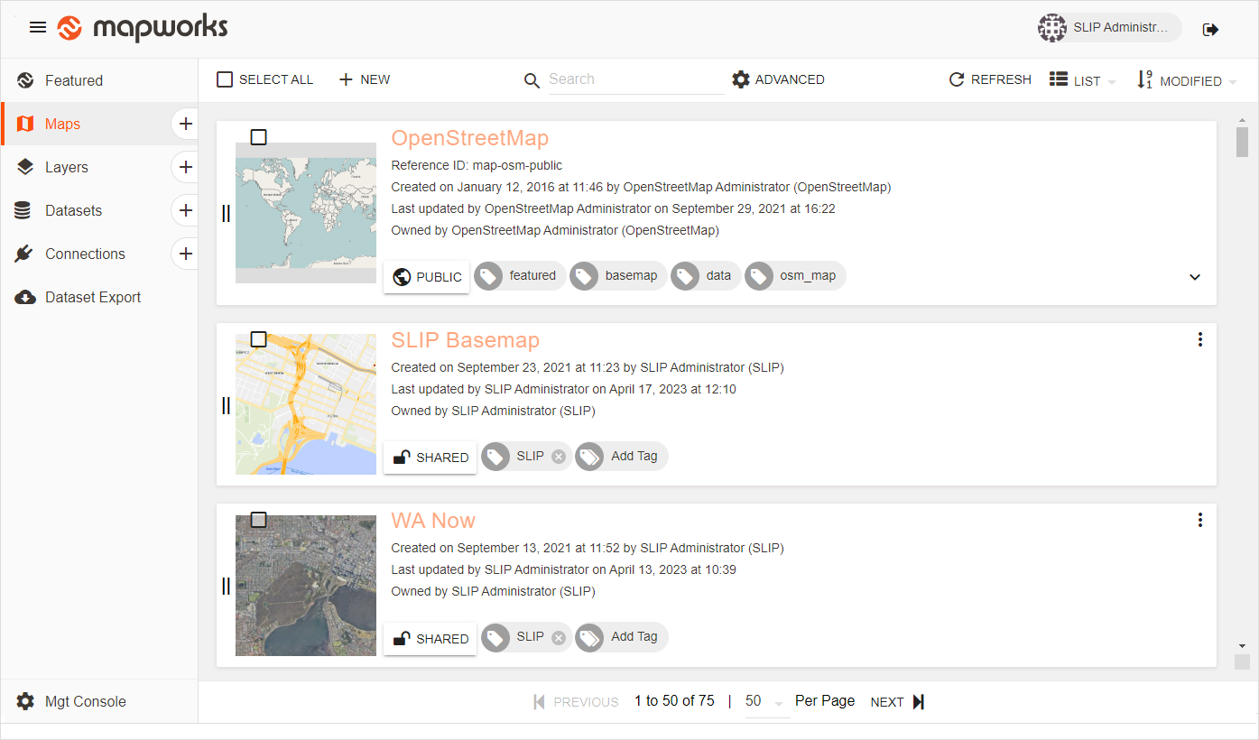Screen dimensions: 1259x740
Task: Click the Mapworks logo
Action: (x=142, y=28)
